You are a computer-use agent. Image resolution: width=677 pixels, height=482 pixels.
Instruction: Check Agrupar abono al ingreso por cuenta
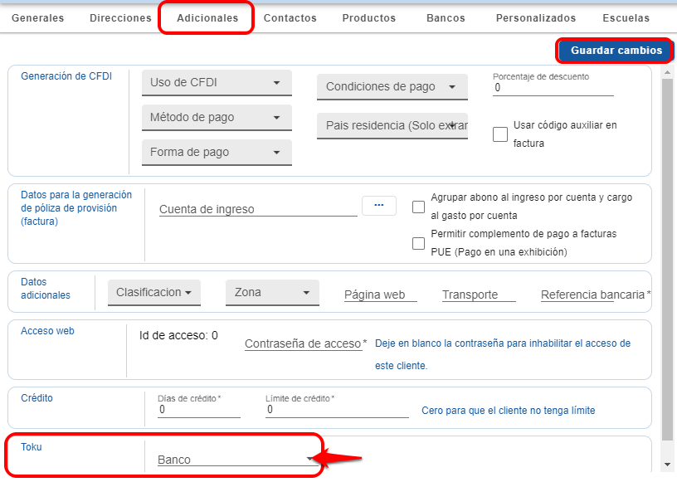(x=419, y=207)
